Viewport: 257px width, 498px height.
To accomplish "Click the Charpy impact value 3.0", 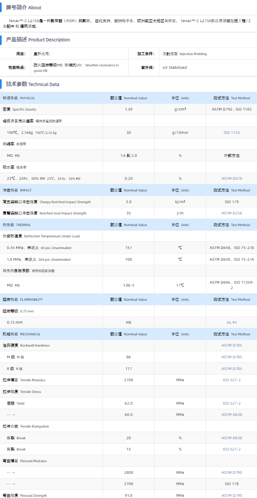I will [128, 202].
